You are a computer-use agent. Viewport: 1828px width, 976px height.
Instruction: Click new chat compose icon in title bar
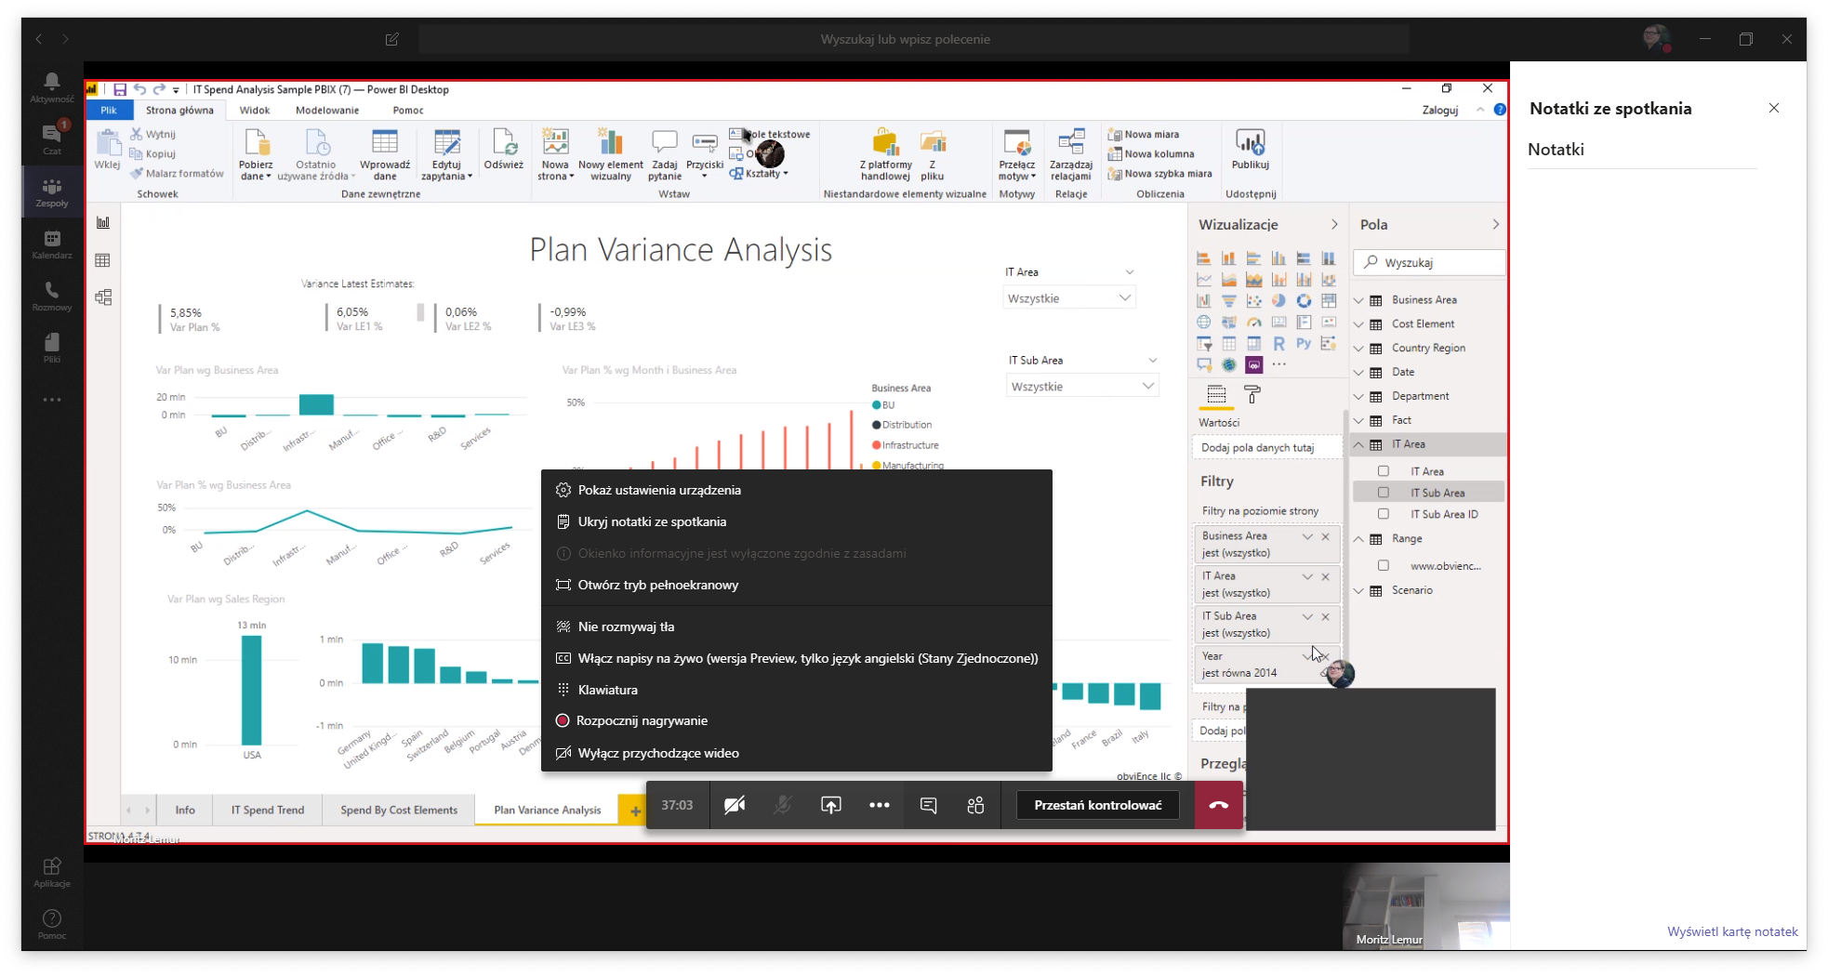click(x=392, y=39)
